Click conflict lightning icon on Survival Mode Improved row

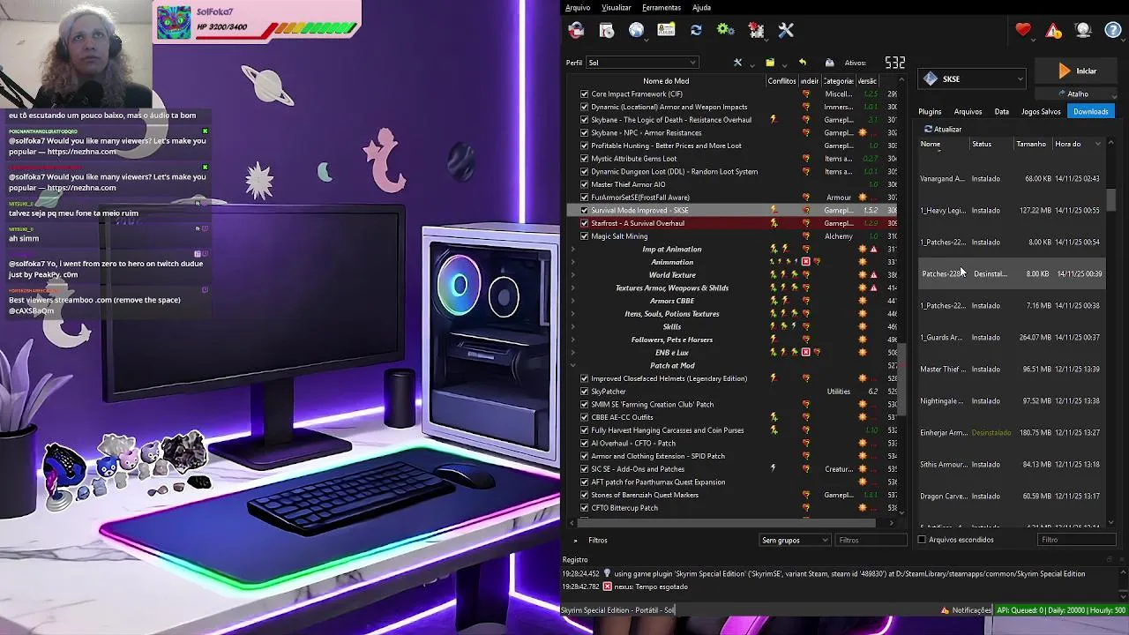click(x=774, y=210)
